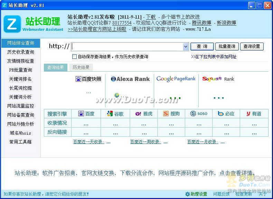Click >>在下拉列表中添加网址 link
Screen dimensions: 273x199
[x=214, y=57]
